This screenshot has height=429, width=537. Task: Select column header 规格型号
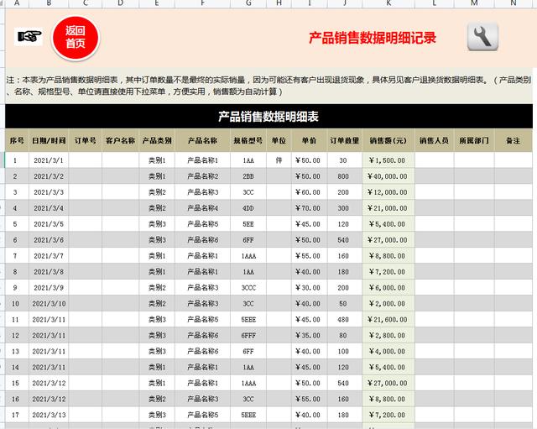point(248,140)
